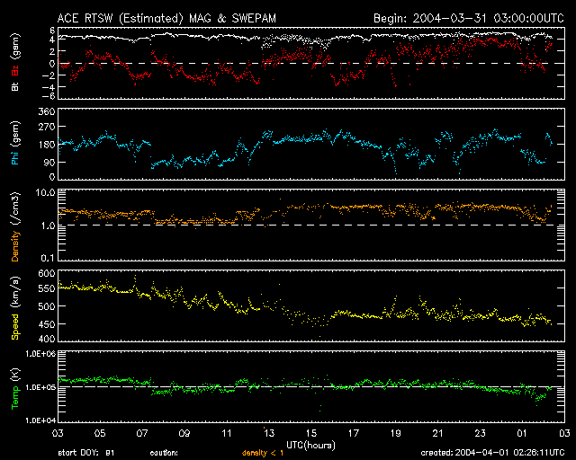This screenshot has width=576, height=460.
Task: Click the '21' hour label on the time axis
Action: tap(438, 434)
